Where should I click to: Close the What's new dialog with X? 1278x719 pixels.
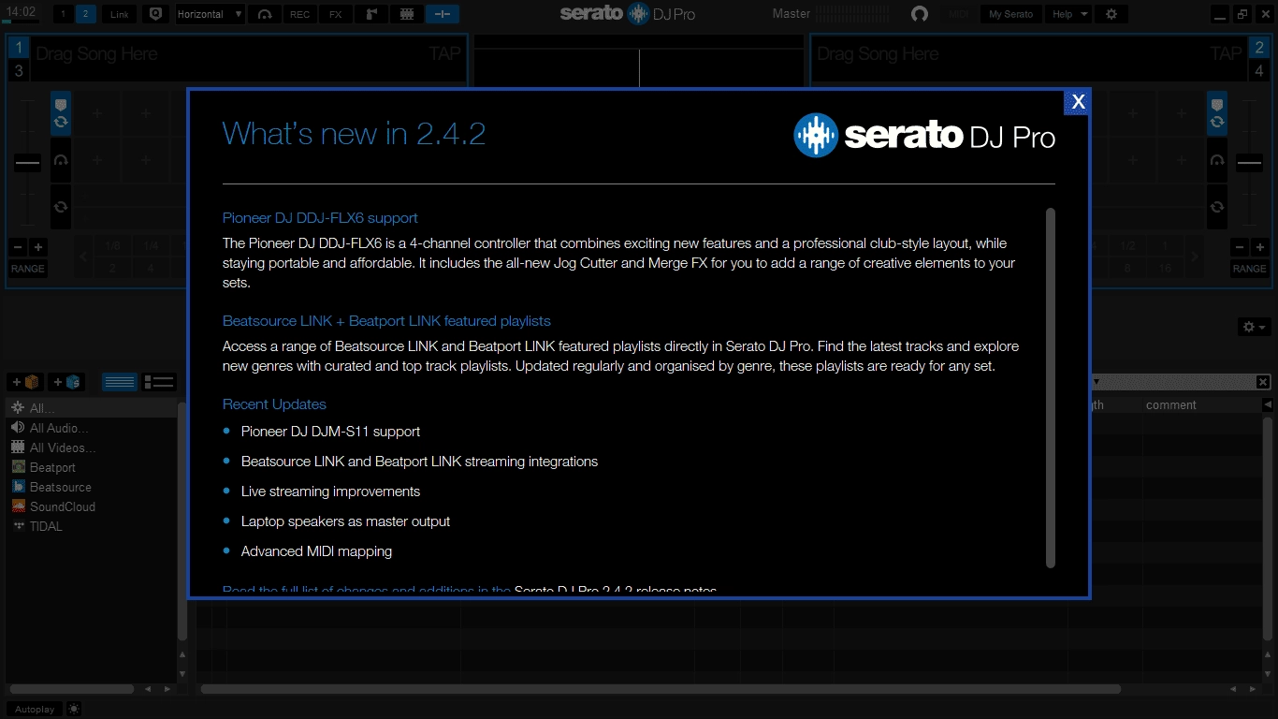[x=1078, y=102]
